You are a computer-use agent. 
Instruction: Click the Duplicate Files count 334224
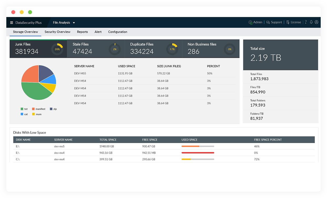coord(142,52)
